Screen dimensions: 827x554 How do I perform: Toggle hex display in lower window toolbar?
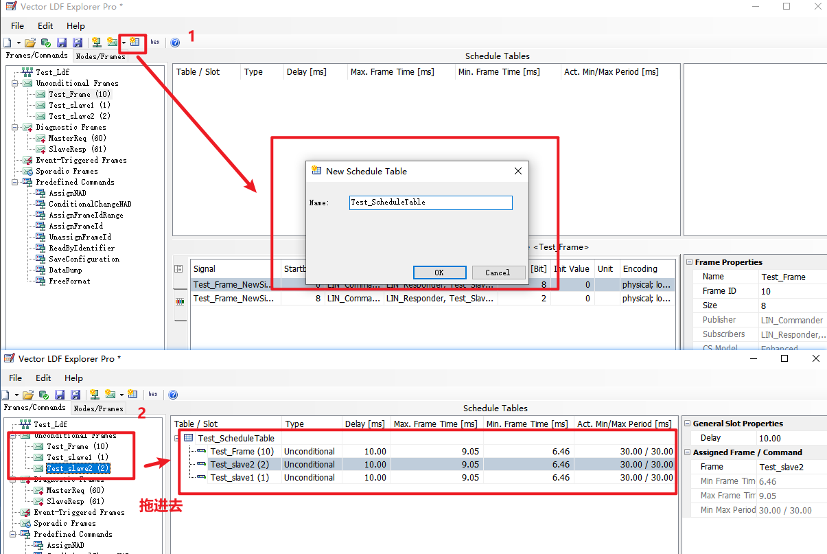pyautogui.click(x=153, y=395)
